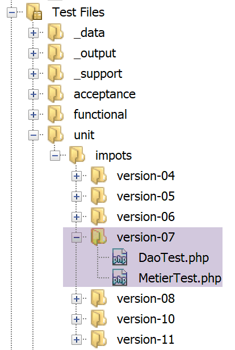Click the DaoTest.php file icon
The height and width of the screenshot is (350, 235).
[120, 257]
